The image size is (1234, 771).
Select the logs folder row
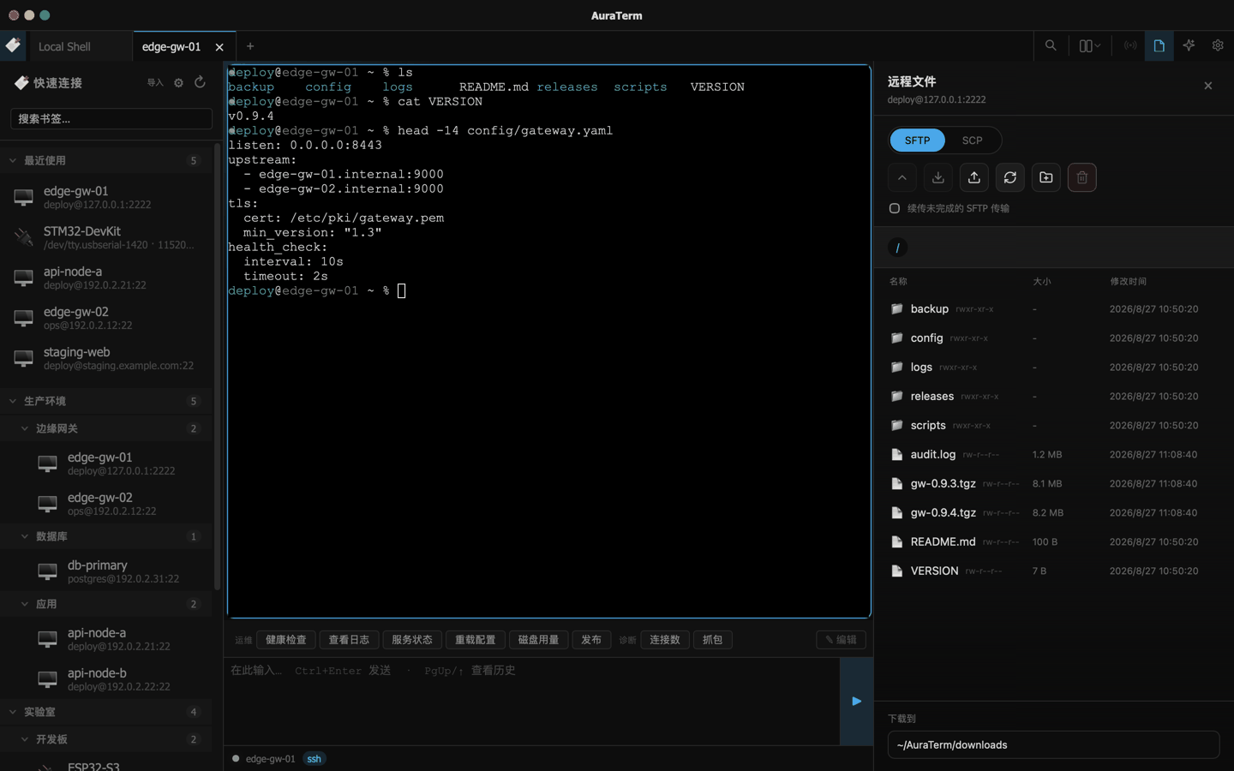[1054, 368]
